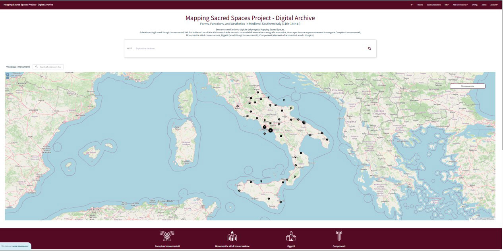
Task: Click the 'Explore the database' search field
Action: point(246,48)
